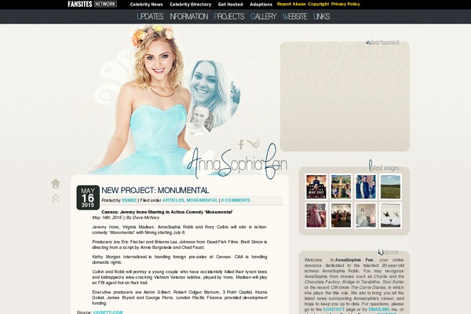The width and height of the screenshot is (471, 314).
Task: Open the Facebook icon above the site title
Action: (x=241, y=144)
